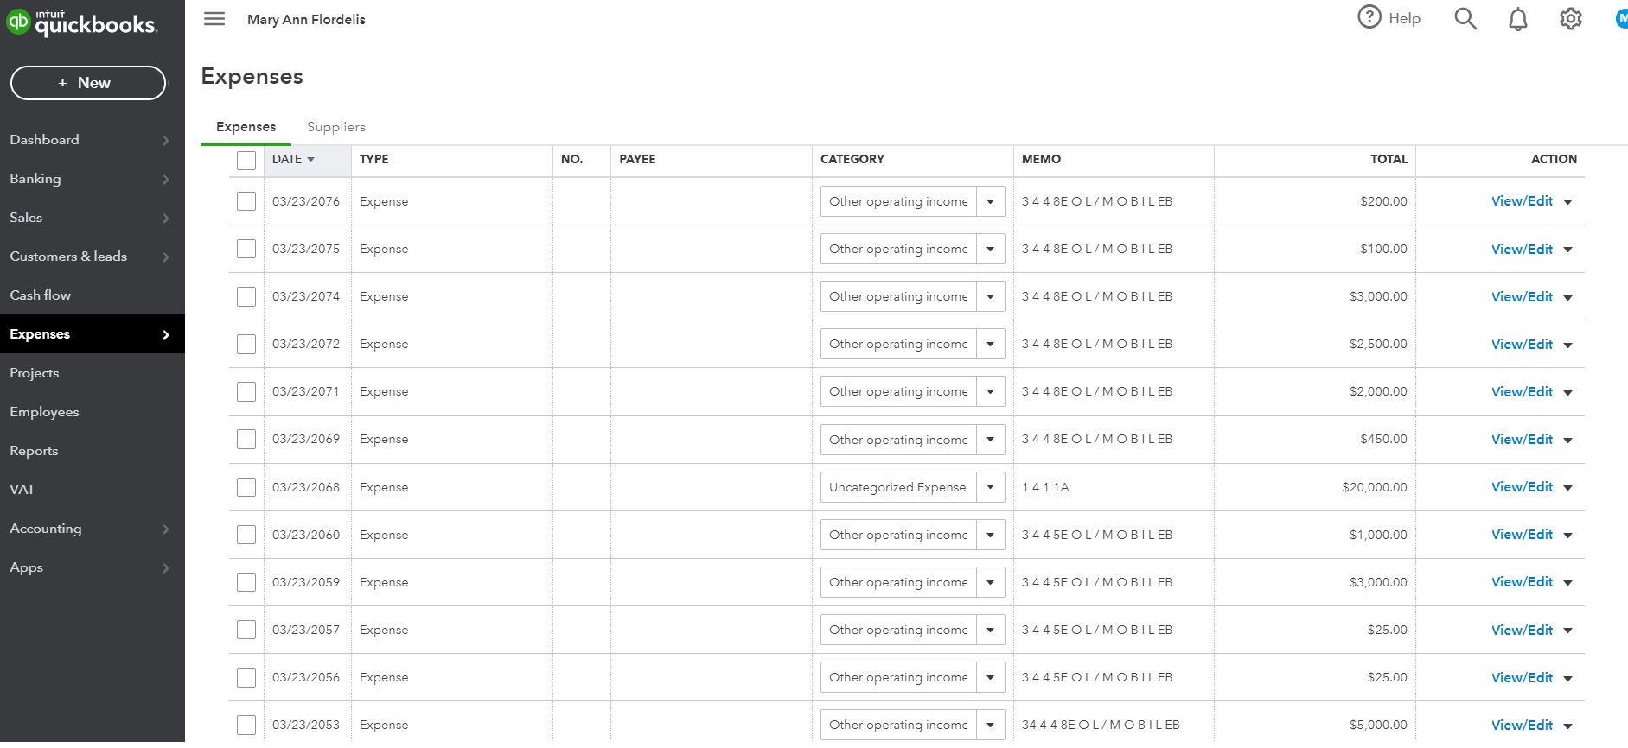Click the New button

click(x=87, y=83)
